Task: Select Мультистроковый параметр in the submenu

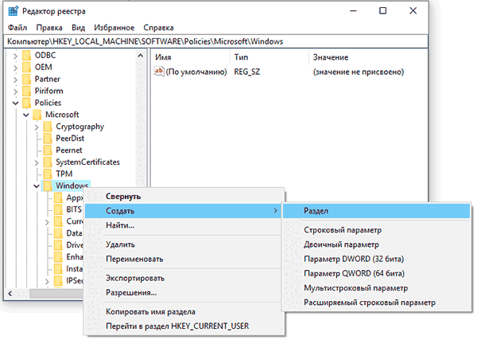Action: pyautogui.click(x=376, y=288)
